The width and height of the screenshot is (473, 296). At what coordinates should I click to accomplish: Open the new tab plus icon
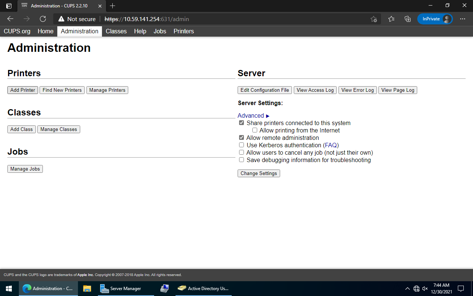(113, 6)
